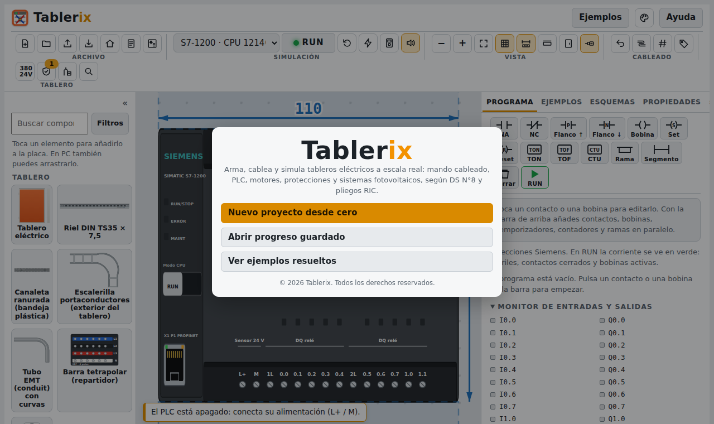Open the S7-1200 CPU model dropdown
Screen dimensions: 714x424
226,42
